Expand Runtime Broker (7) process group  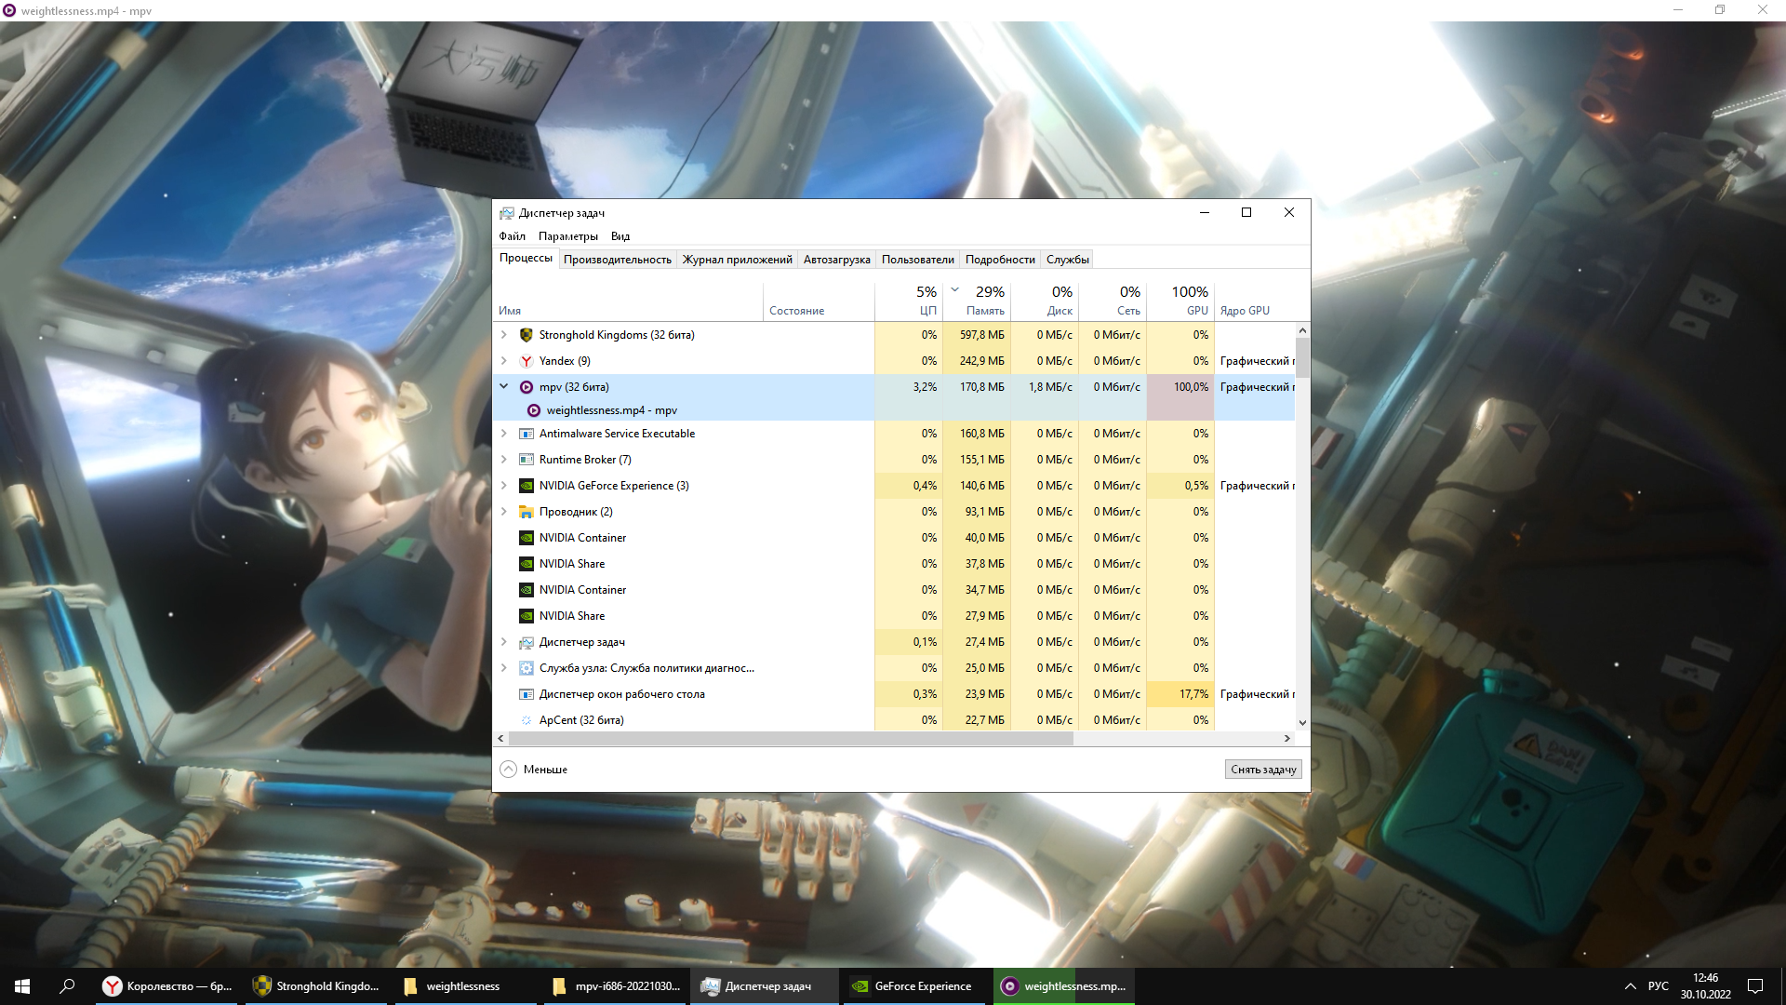(504, 460)
